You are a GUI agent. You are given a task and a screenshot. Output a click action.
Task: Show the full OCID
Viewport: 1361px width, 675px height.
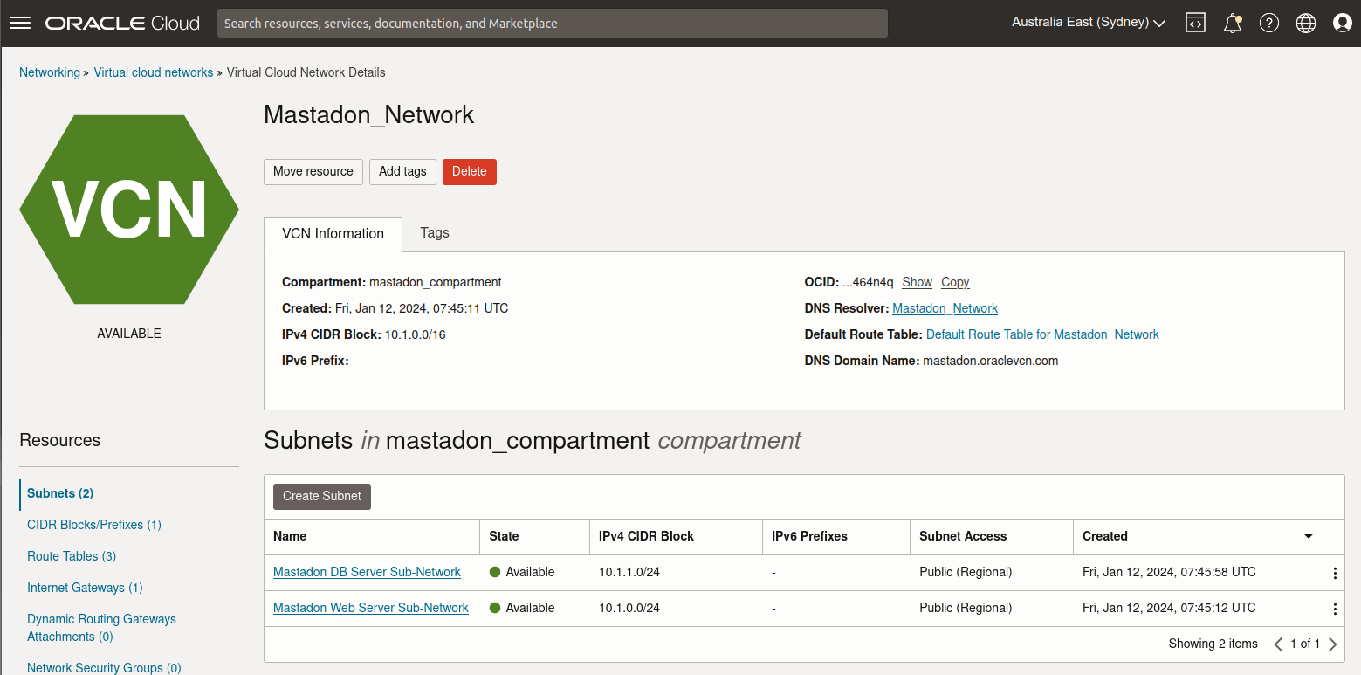(917, 282)
